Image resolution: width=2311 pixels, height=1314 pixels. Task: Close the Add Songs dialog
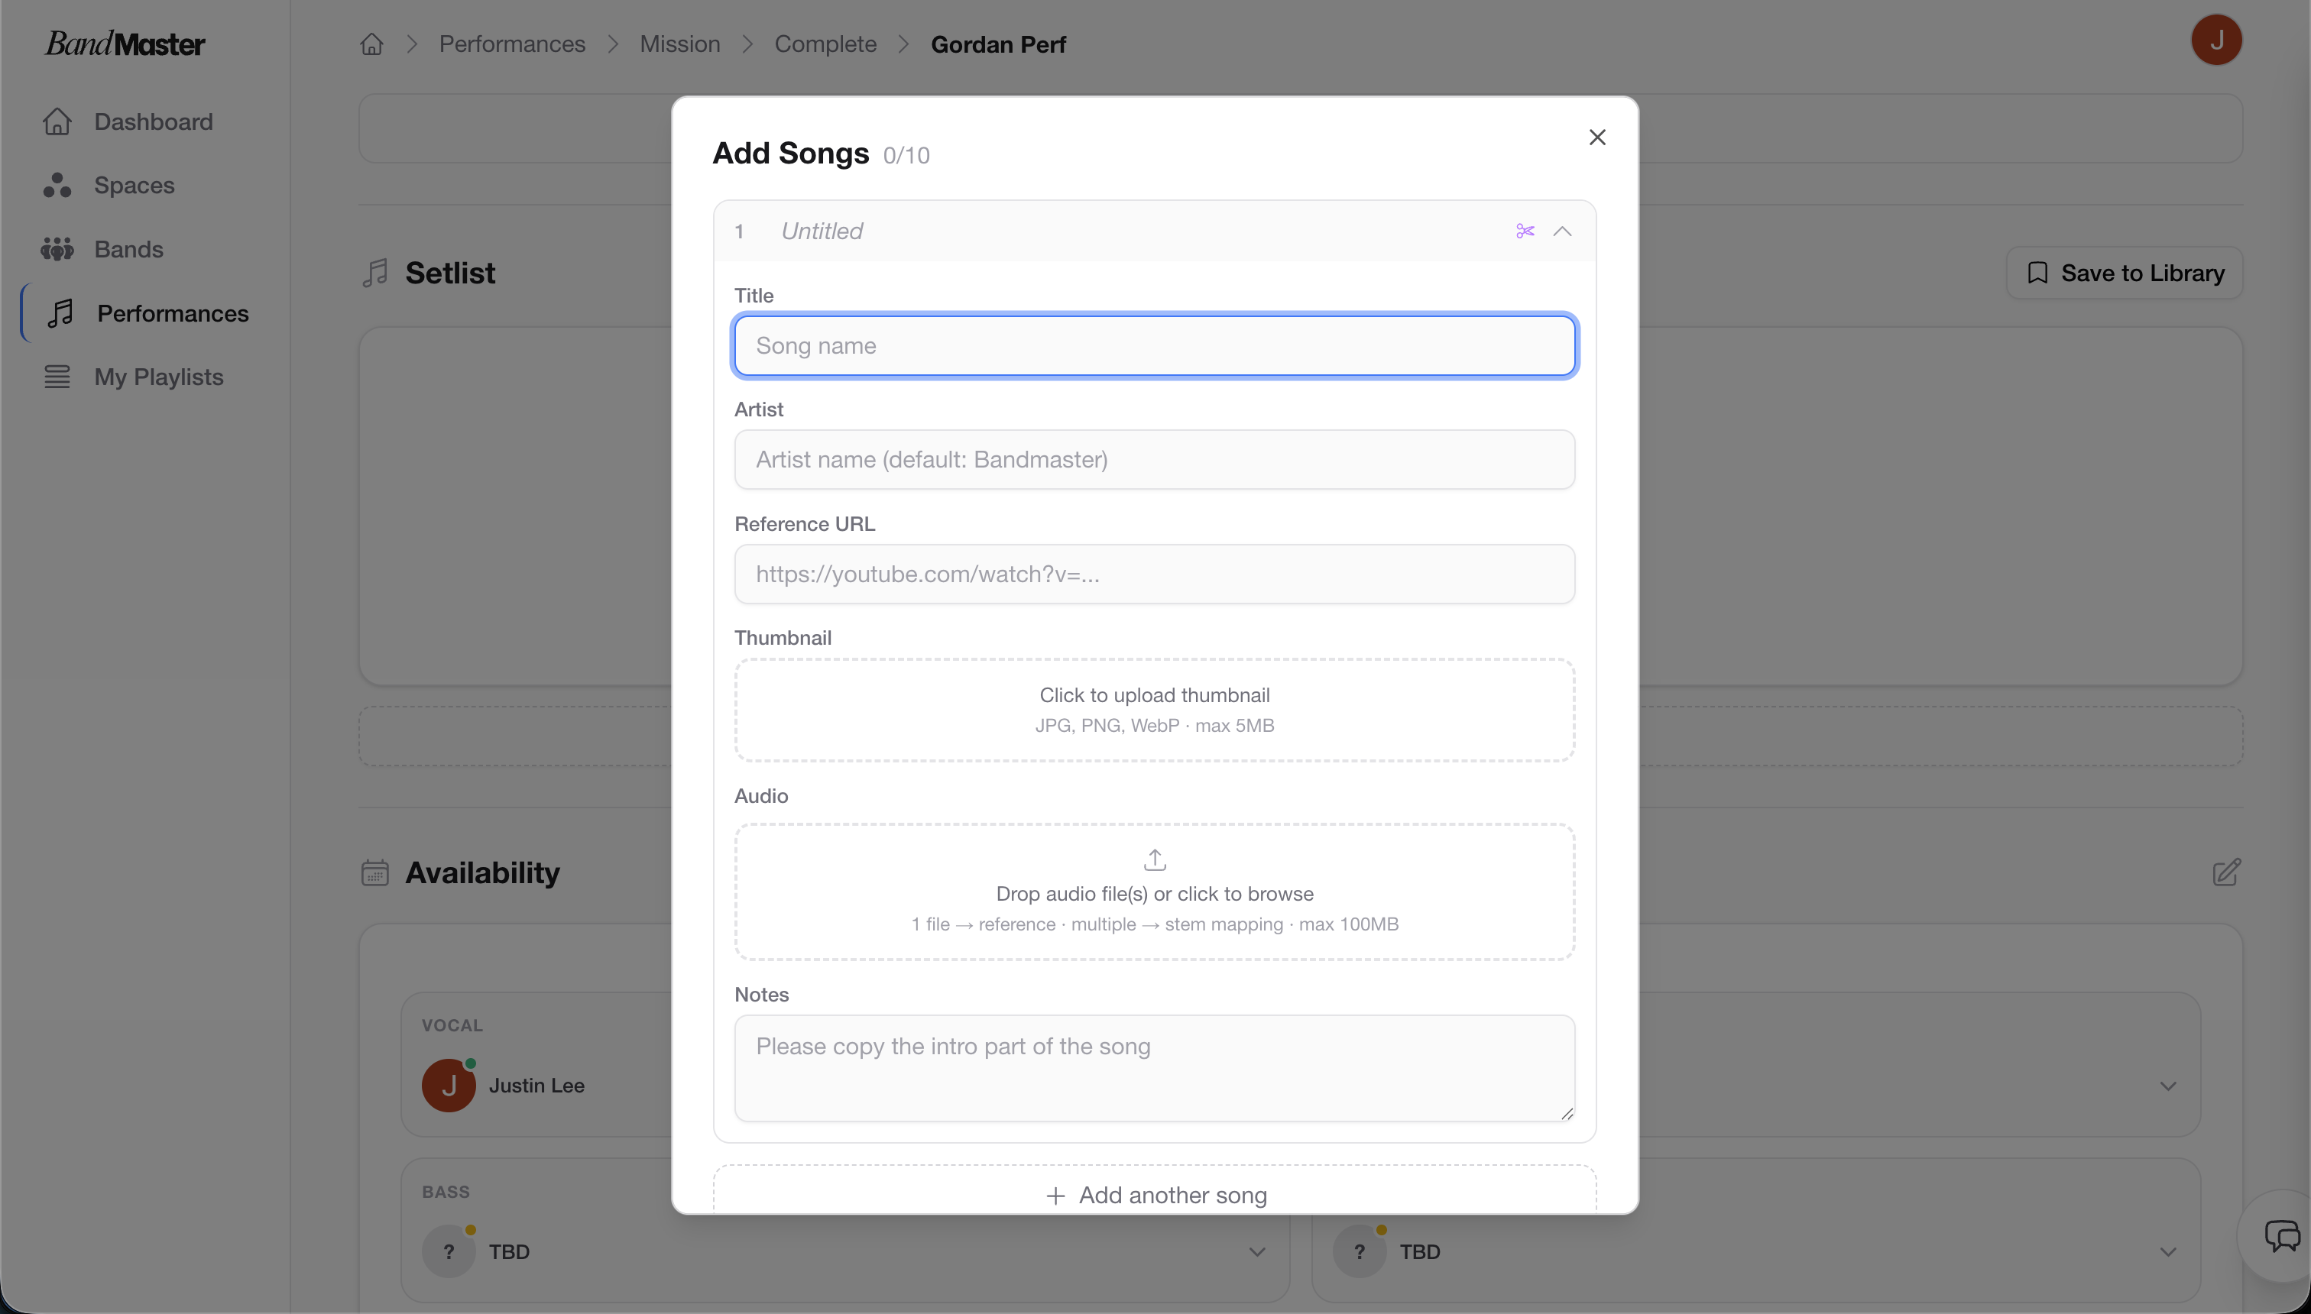click(1597, 138)
